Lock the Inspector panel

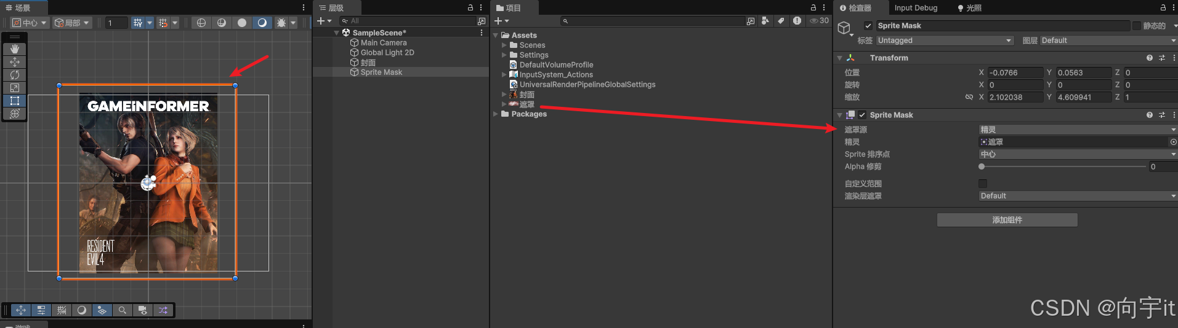1163,7
